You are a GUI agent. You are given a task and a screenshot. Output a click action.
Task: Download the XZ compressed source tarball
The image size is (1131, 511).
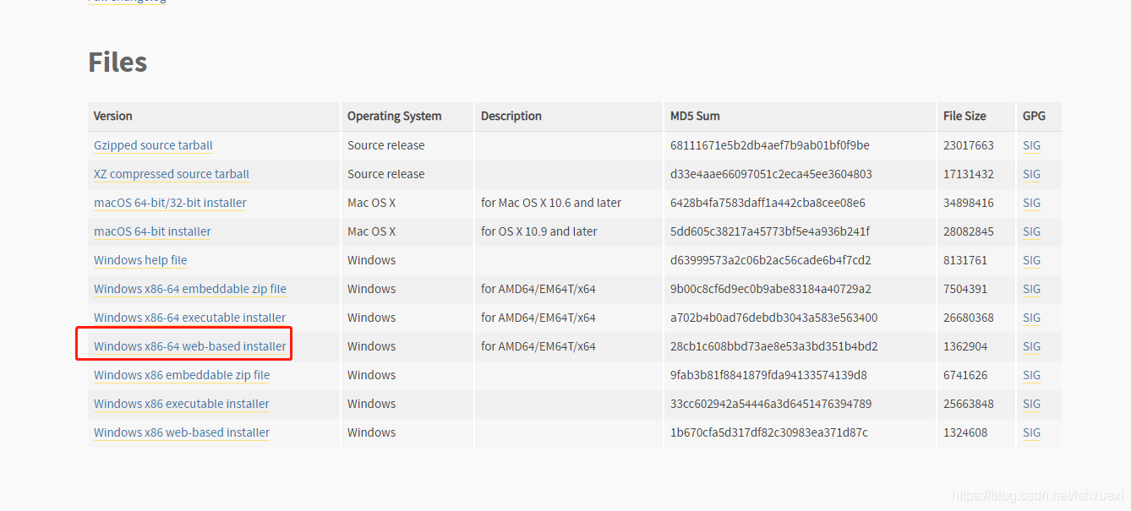point(172,174)
